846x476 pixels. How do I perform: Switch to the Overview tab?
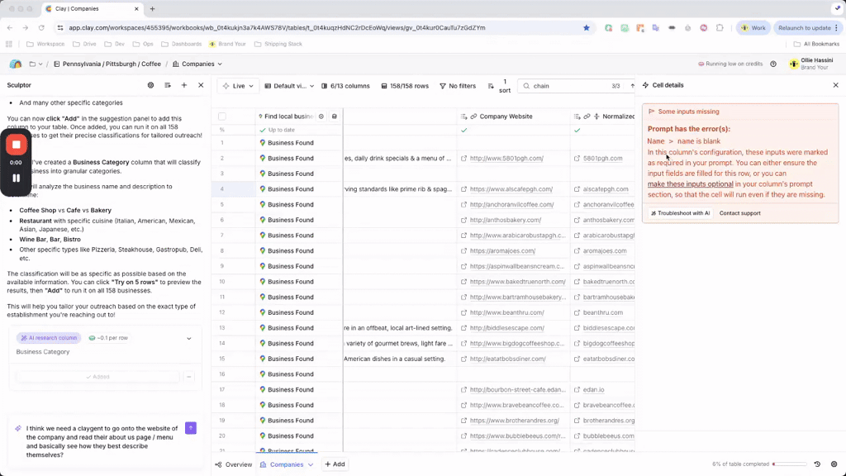coord(234,464)
